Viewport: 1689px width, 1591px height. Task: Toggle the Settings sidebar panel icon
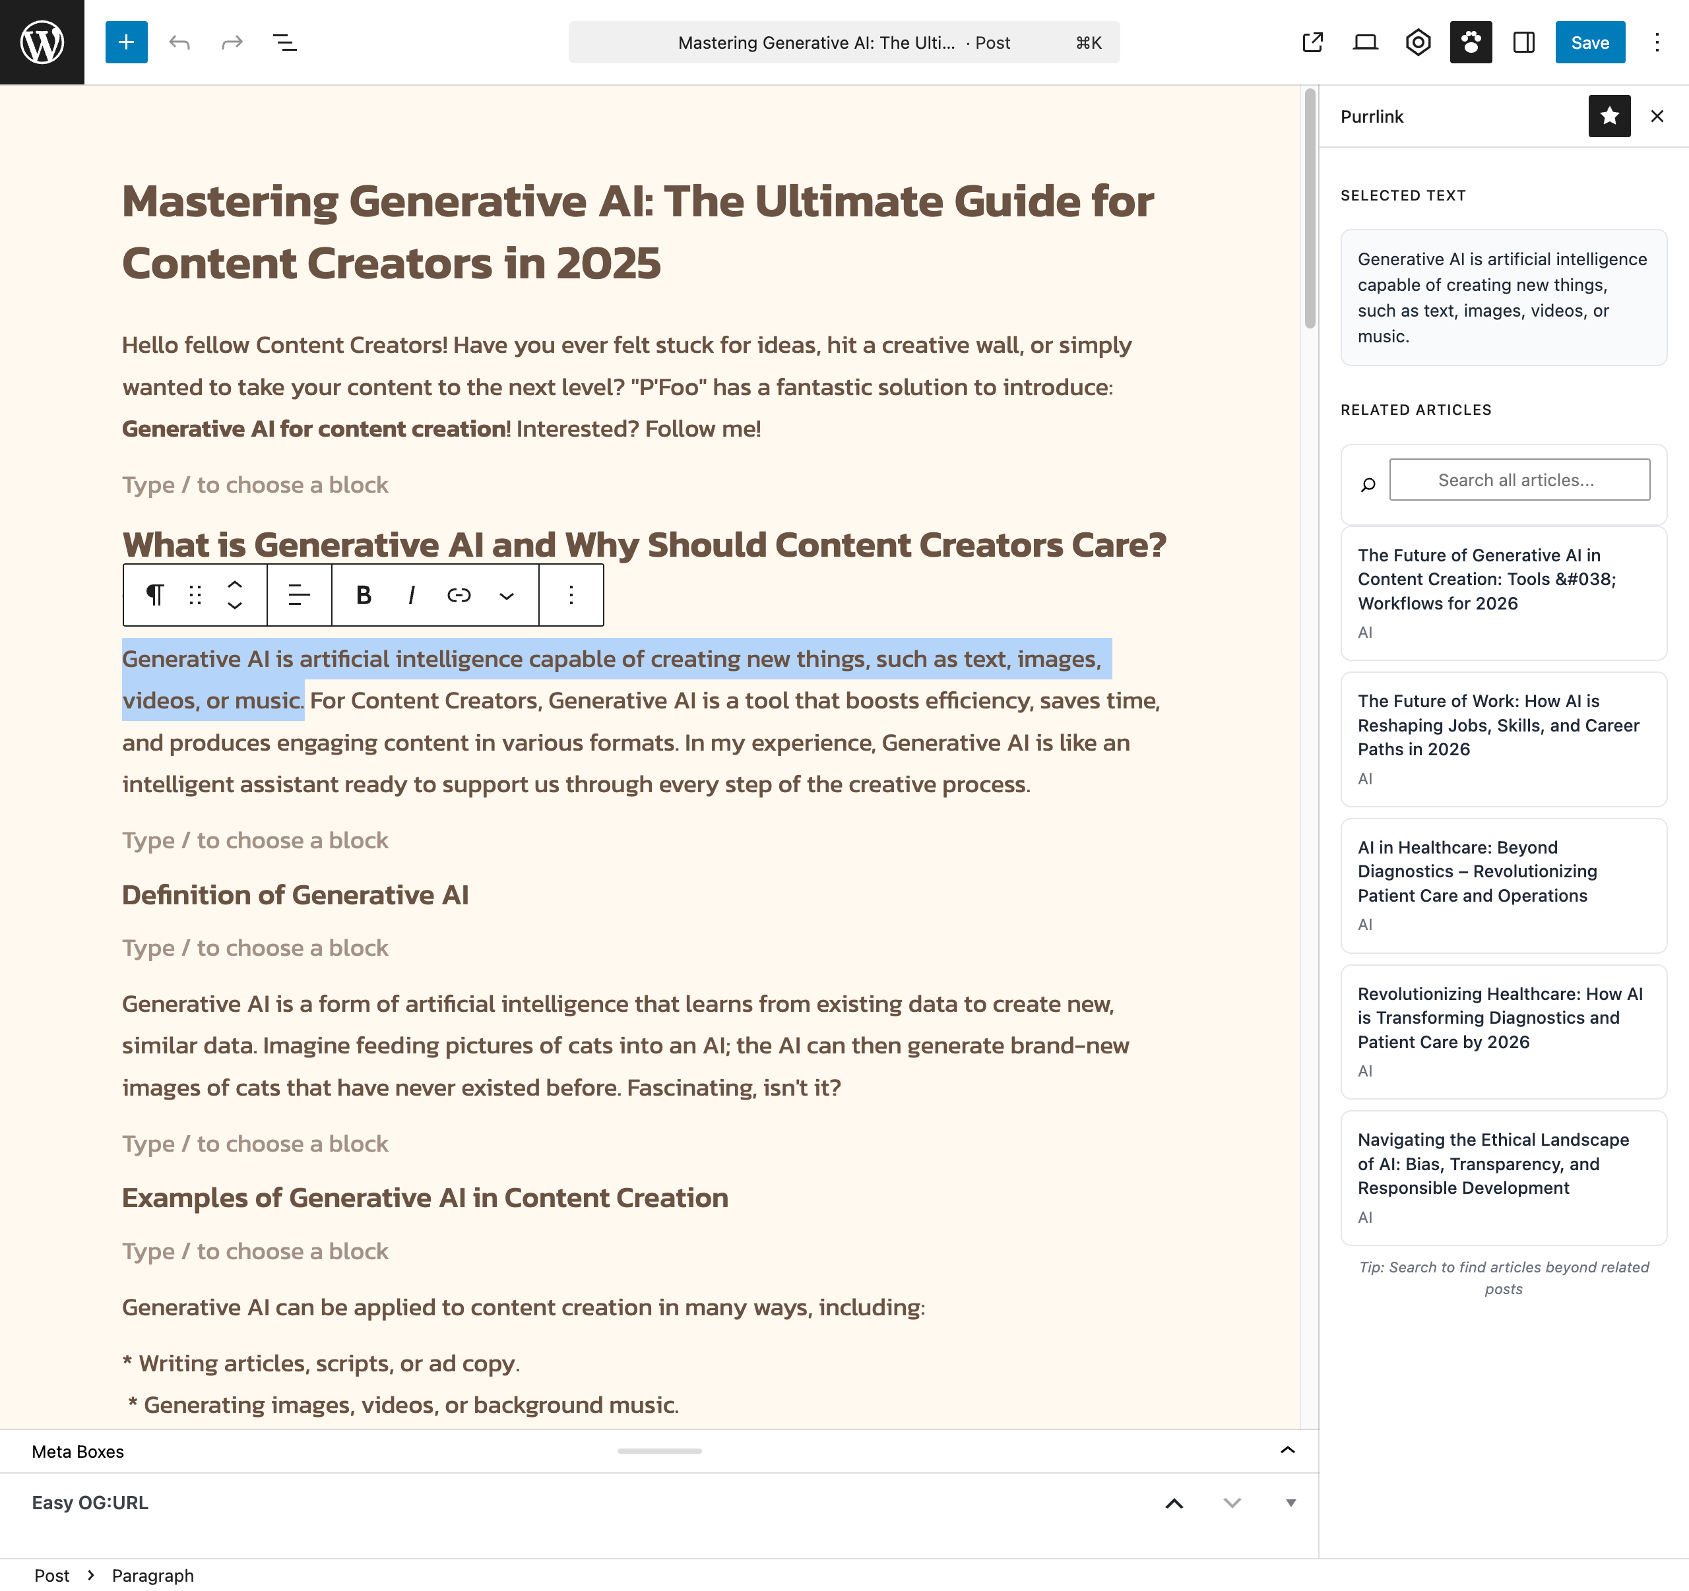coord(1523,42)
